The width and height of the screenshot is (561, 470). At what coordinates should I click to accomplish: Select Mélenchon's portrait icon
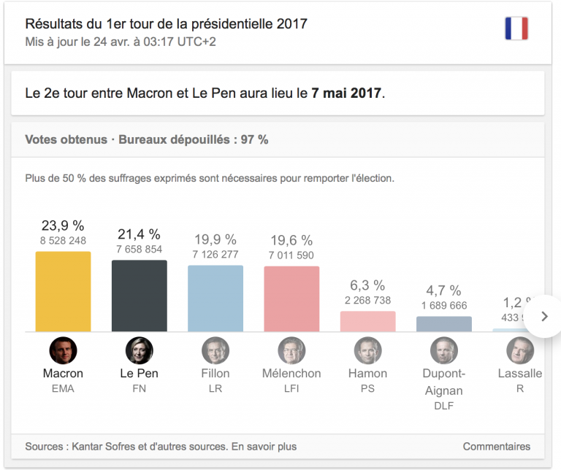coord(291,350)
